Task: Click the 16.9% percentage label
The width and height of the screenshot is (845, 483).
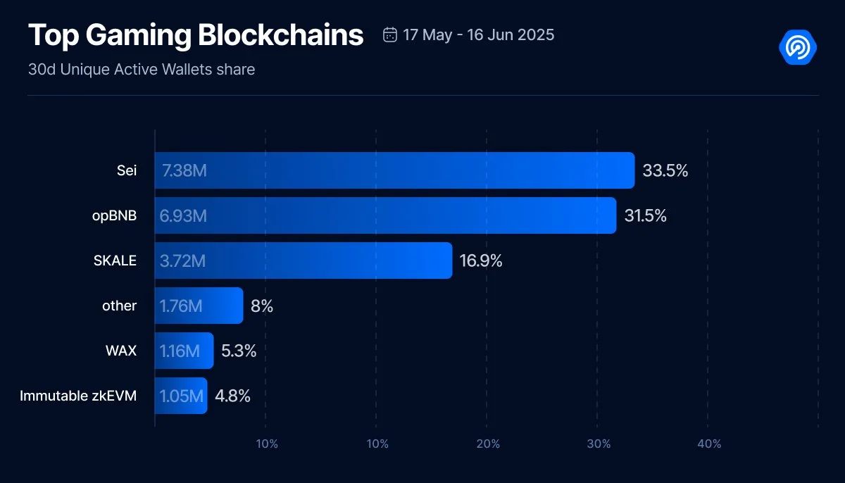Action: click(x=481, y=261)
